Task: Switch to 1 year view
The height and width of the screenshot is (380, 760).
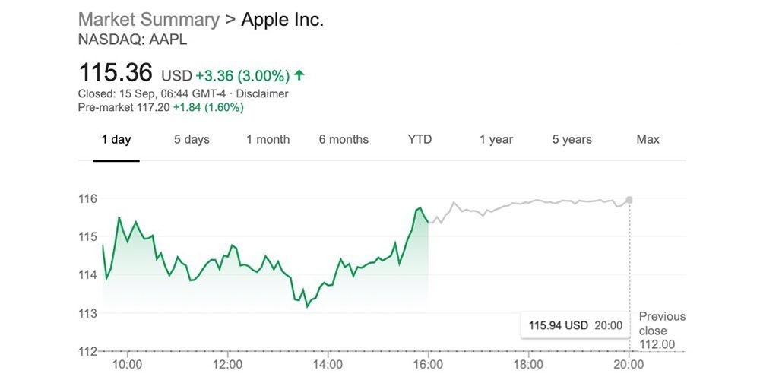Action: click(496, 140)
